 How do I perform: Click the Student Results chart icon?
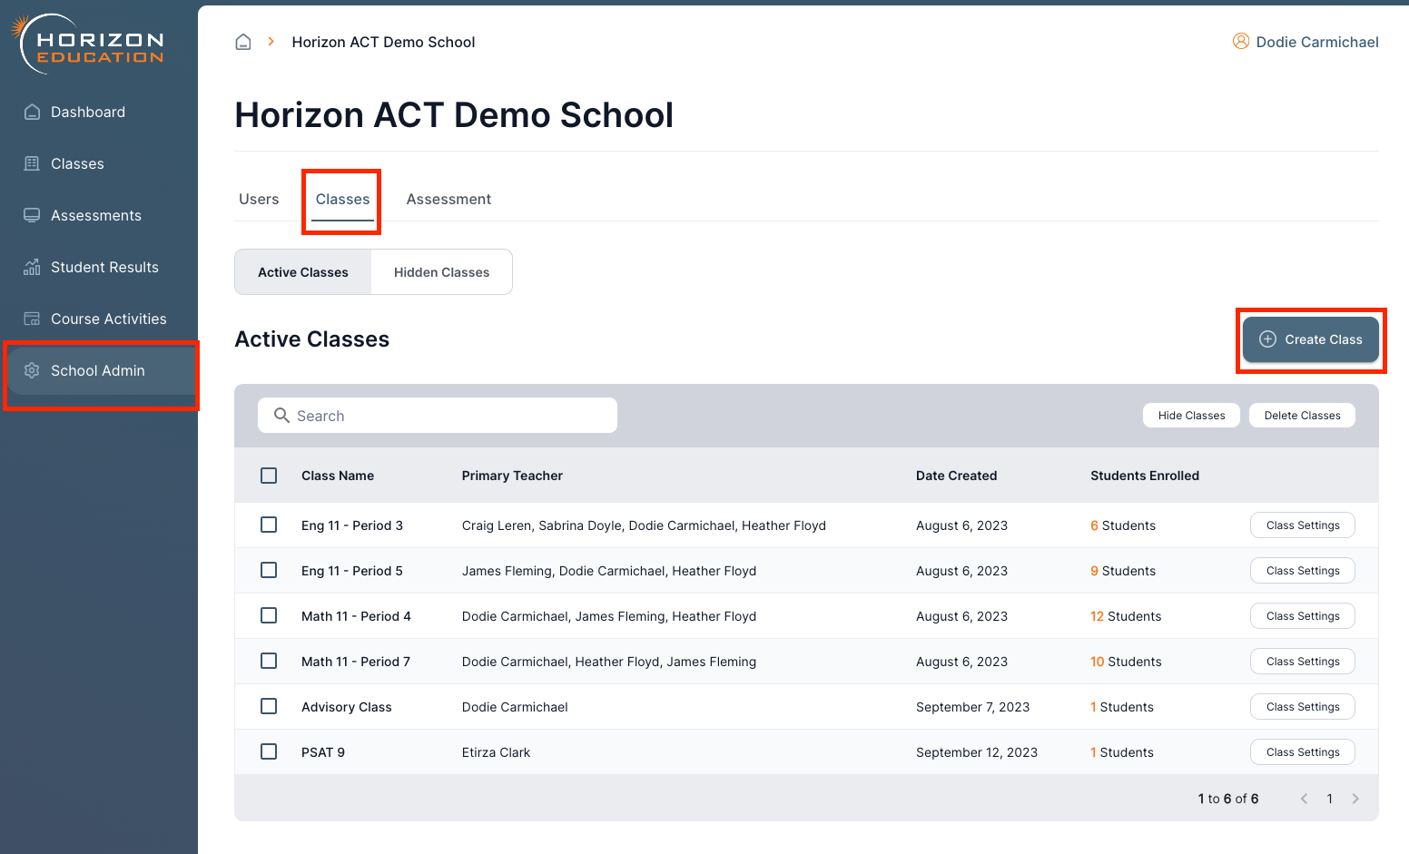click(x=32, y=267)
